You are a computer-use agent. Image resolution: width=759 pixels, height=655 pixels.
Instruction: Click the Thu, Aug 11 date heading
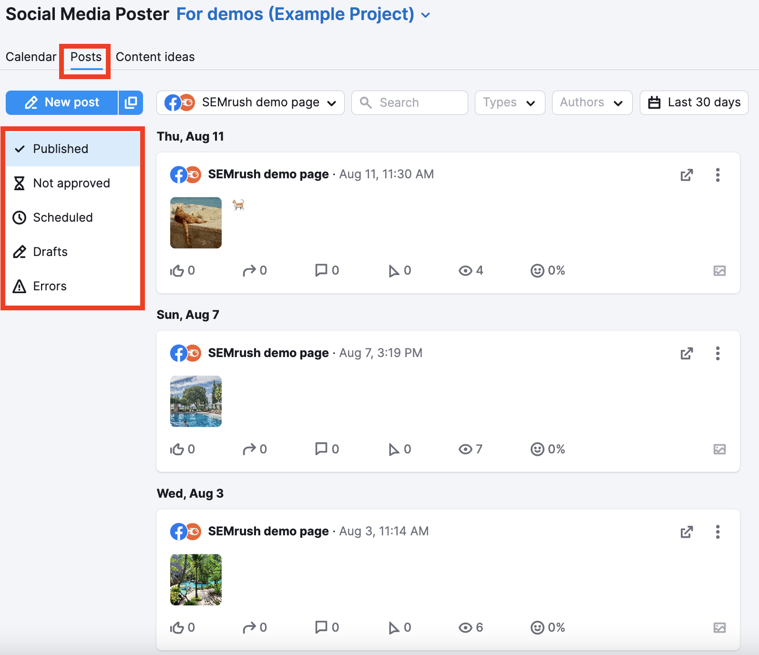pyautogui.click(x=190, y=137)
